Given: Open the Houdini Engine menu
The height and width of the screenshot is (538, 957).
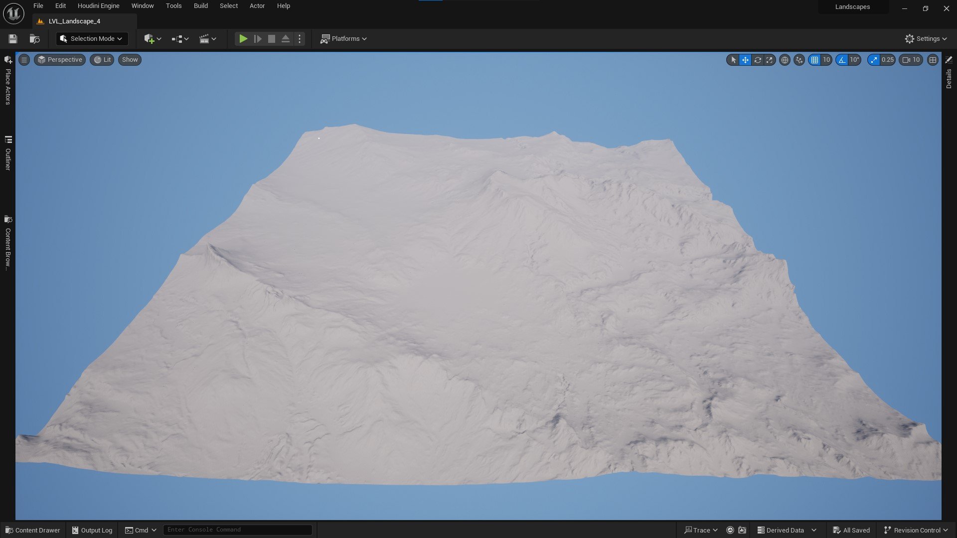Looking at the screenshot, I should point(98,6).
